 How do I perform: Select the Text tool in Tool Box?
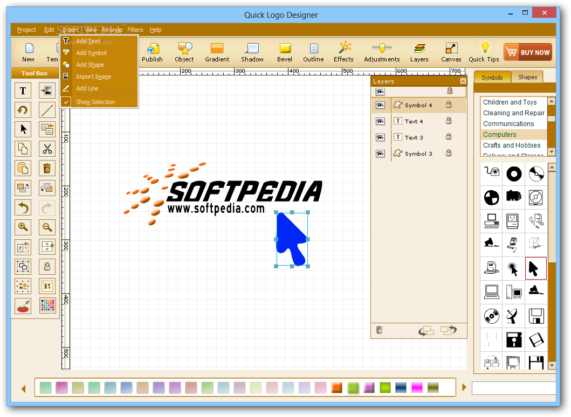(x=23, y=91)
